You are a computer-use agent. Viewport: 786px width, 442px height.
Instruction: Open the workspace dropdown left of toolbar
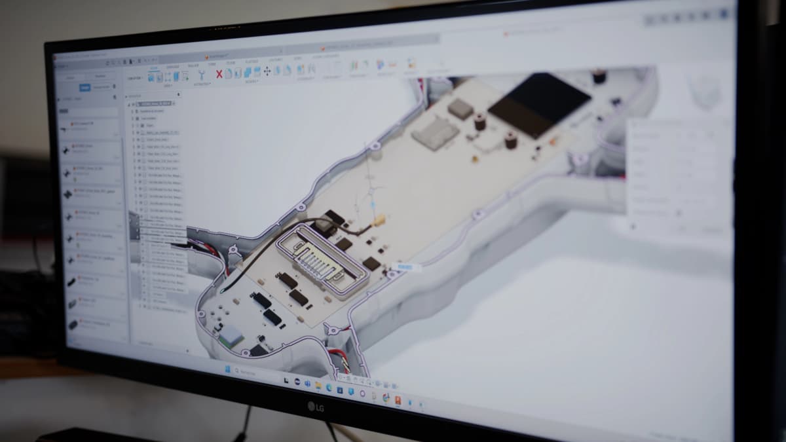point(134,77)
